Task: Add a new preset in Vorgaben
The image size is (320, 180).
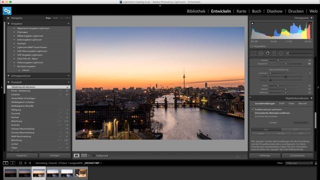Action: (x=68, y=23)
